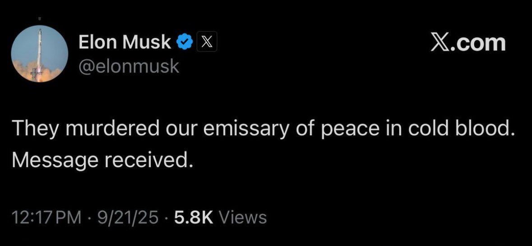
Task: Open Elon Musk's rocket launch profile picture
Action: coord(39,54)
